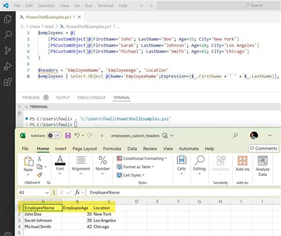
Task: Open the Editing magnifier group icon
Action: coord(200,160)
